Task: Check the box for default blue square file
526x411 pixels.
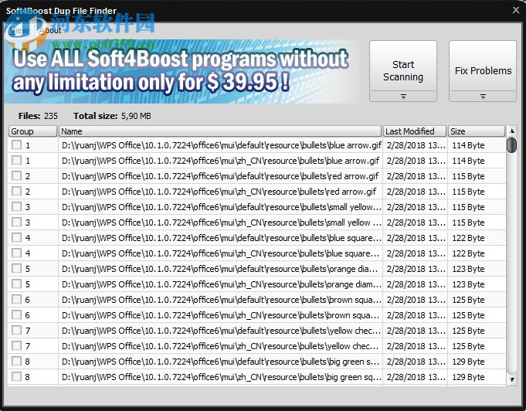Action: pyautogui.click(x=16, y=237)
